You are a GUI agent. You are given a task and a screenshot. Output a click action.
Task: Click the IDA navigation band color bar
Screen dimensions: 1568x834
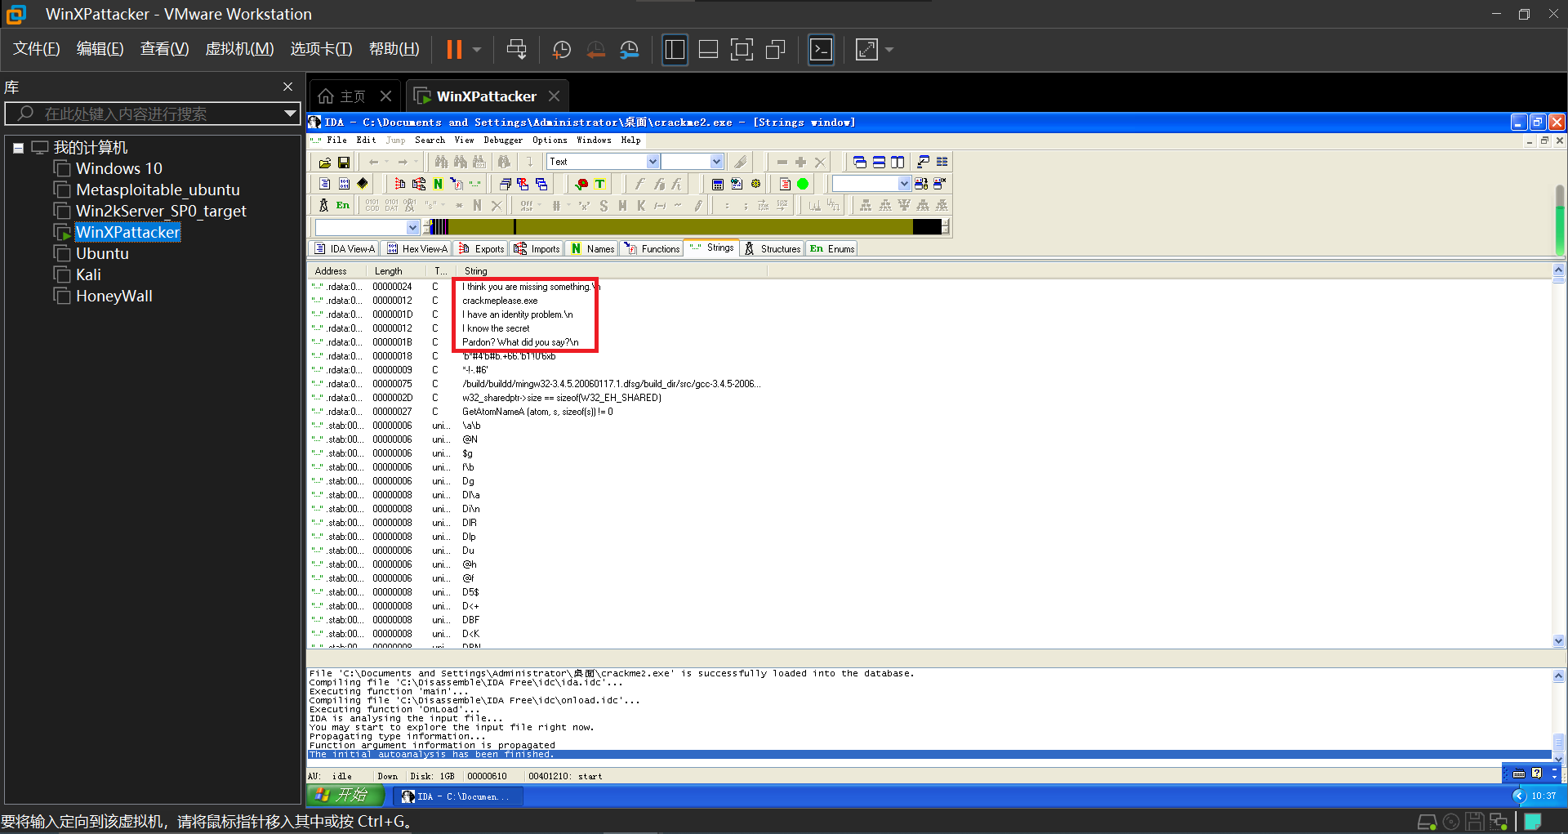click(x=685, y=227)
